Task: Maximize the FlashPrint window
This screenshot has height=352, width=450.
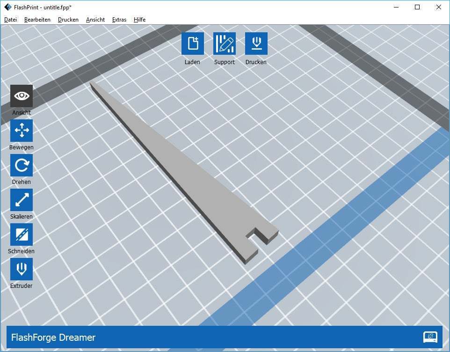Action: point(418,7)
